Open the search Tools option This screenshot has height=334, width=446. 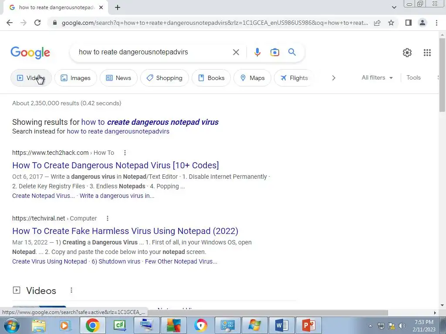[413, 77]
